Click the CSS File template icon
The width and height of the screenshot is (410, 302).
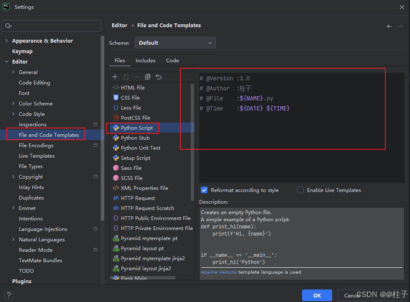point(116,97)
